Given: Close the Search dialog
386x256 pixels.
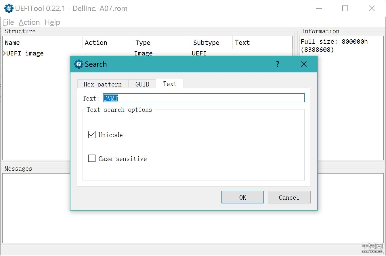Looking at the screenshot, I should (304, 64).
